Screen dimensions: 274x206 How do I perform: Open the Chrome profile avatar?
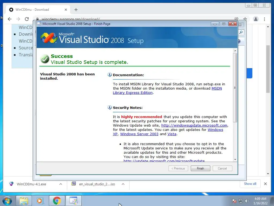[256, 19]
